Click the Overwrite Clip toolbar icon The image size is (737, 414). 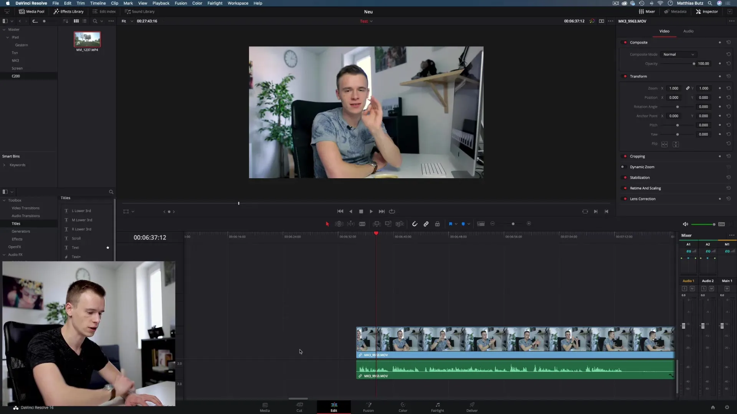click(x=388, y=224)
